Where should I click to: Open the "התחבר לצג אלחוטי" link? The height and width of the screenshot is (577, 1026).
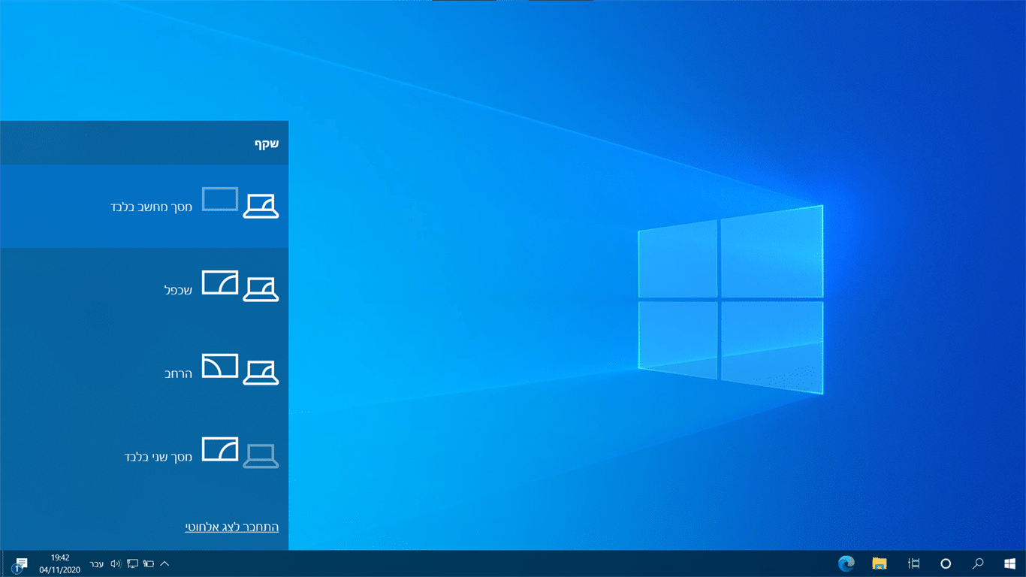pos(232,527)
